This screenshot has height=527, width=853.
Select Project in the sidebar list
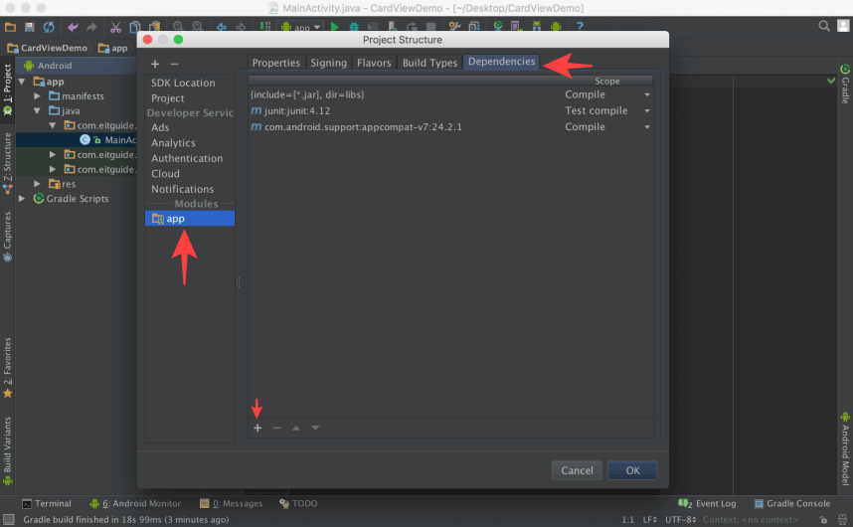(x=168, y=98)
